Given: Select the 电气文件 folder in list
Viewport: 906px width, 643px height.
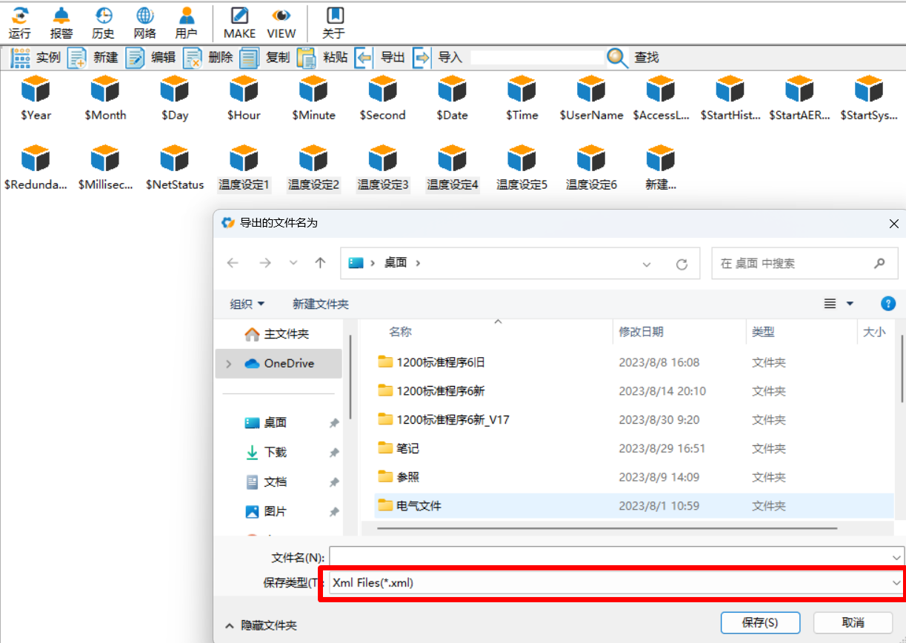Looking at the screenshot, I should [x=419, y=506].
